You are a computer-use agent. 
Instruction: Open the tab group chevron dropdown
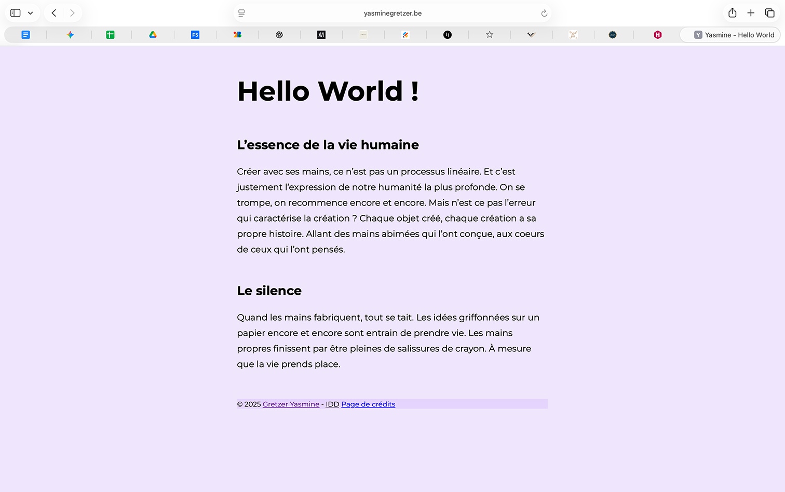[x=30, y=12]
